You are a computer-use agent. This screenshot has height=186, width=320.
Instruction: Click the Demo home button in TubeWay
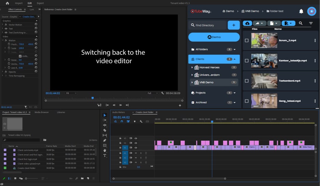(x=214, y=37)
